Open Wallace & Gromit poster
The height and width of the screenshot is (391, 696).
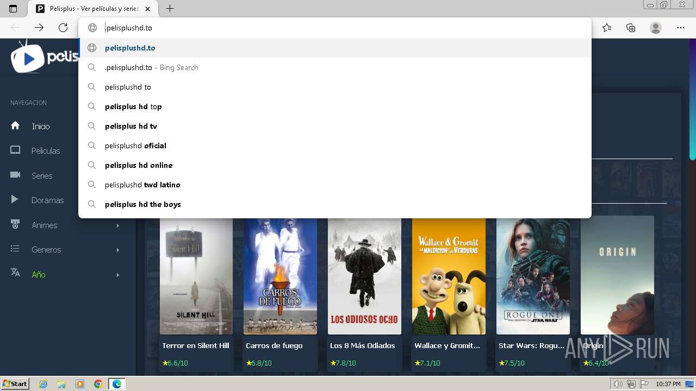[x=449, y=276]
